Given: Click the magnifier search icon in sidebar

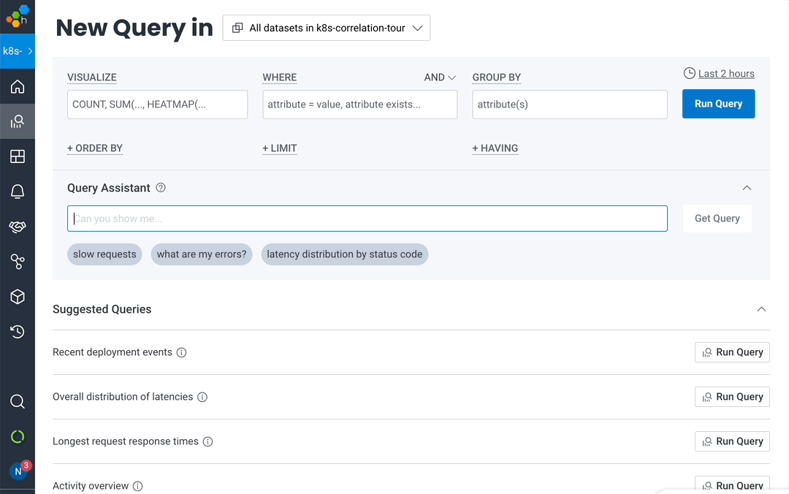Looking at the screenshot, I should point(18,401).
